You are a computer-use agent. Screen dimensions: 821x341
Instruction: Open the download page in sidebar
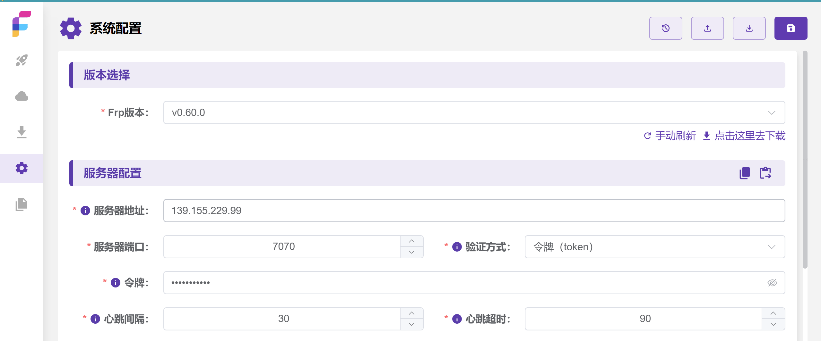pos(22,132)
